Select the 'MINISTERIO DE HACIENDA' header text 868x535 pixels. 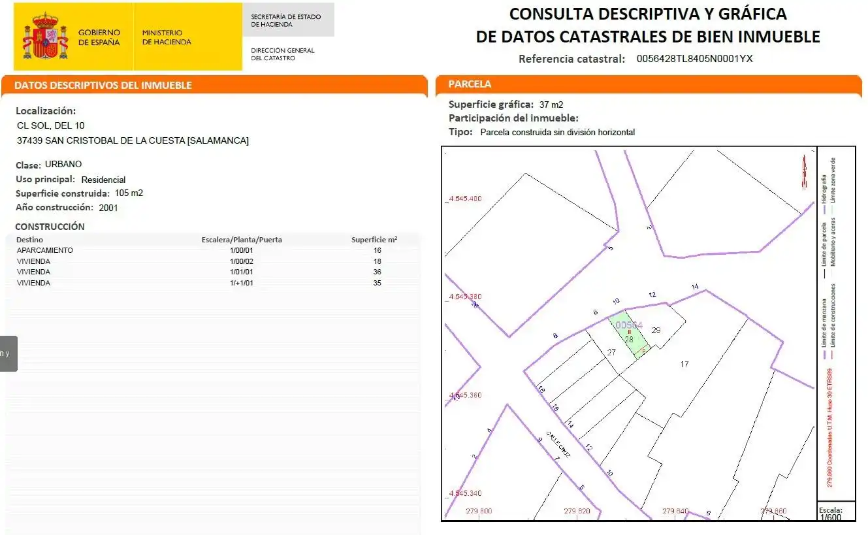click(x=167, y=37)
